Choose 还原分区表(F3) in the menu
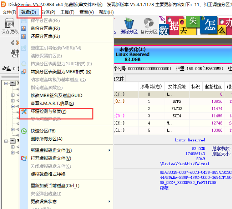232x209 pixels. 45,36
